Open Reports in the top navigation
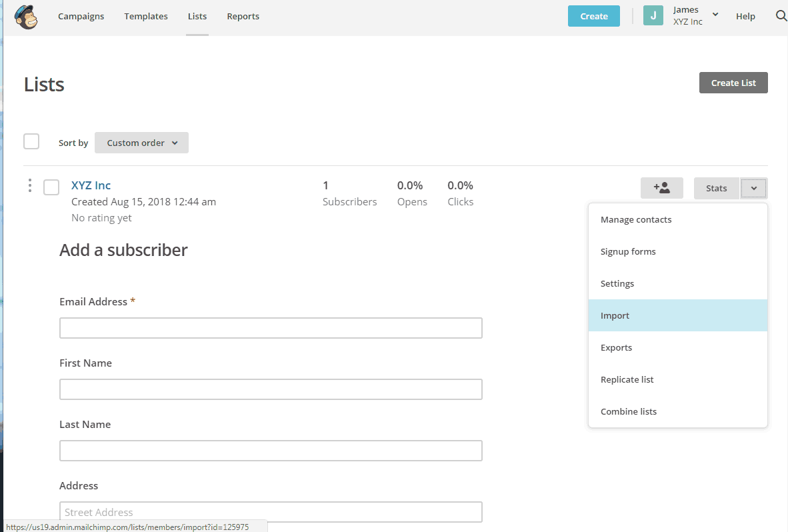788x532 pixels. click(243, 16)
